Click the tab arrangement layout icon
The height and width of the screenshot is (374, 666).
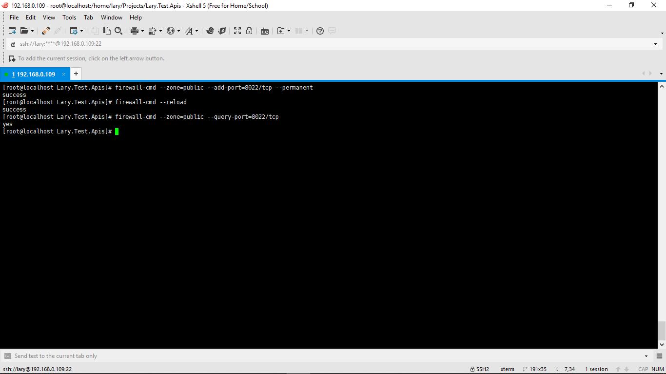(299, 31)
